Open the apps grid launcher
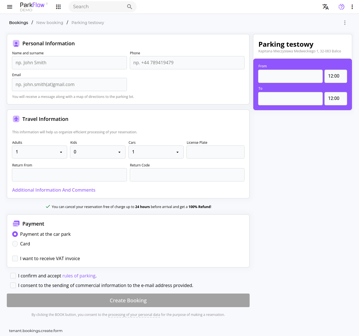359x336 pixels. tap(58, 7)
